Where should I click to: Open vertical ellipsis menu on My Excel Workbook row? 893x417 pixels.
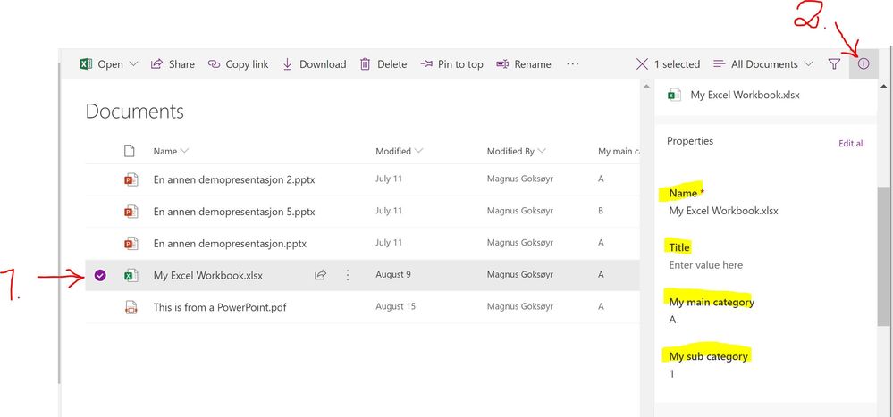click(348, 275)
